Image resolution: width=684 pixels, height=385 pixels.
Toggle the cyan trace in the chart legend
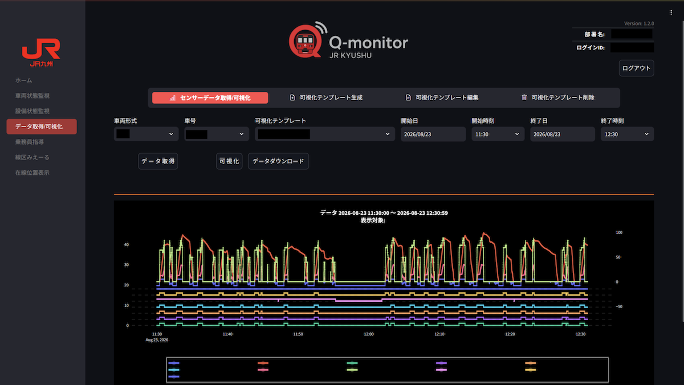(174, 370)
